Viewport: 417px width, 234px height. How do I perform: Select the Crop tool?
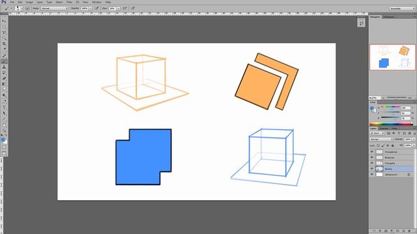(x=4, y=44)
